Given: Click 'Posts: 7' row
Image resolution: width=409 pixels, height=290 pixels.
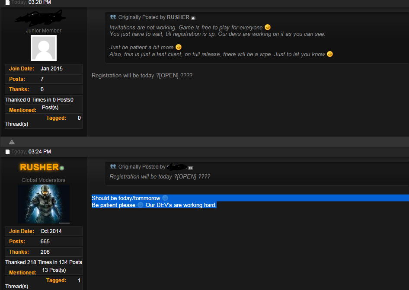Looking at the screenshot, I should point(44,79).
